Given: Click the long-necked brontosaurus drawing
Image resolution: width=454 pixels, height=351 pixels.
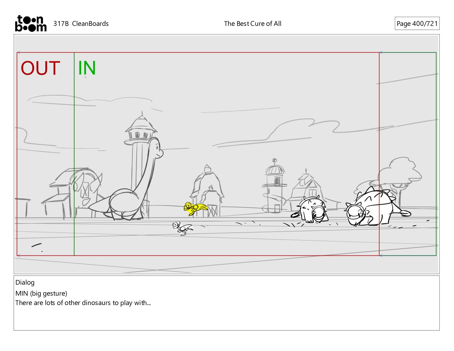Looking at the screenshot, I should pos(126,179).
